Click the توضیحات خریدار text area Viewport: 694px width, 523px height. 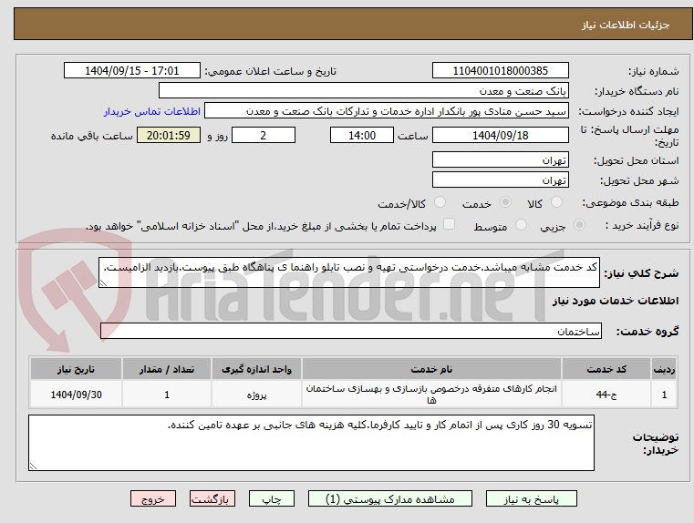[x=311, y=443]
